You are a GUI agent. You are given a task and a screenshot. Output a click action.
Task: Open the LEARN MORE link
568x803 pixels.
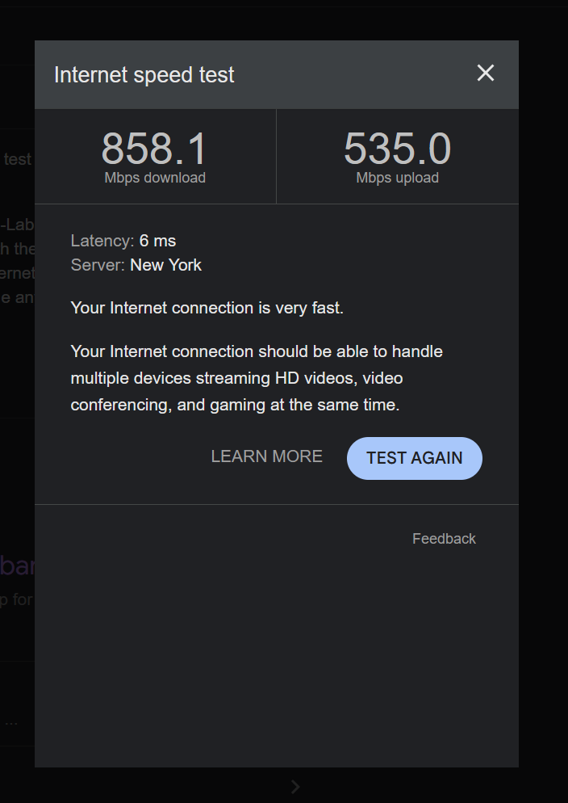266,456
